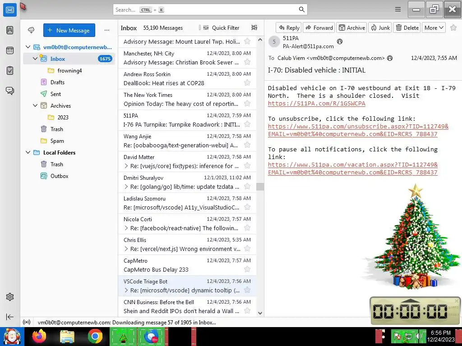Open the Calendar space

(x=10, y=50)
